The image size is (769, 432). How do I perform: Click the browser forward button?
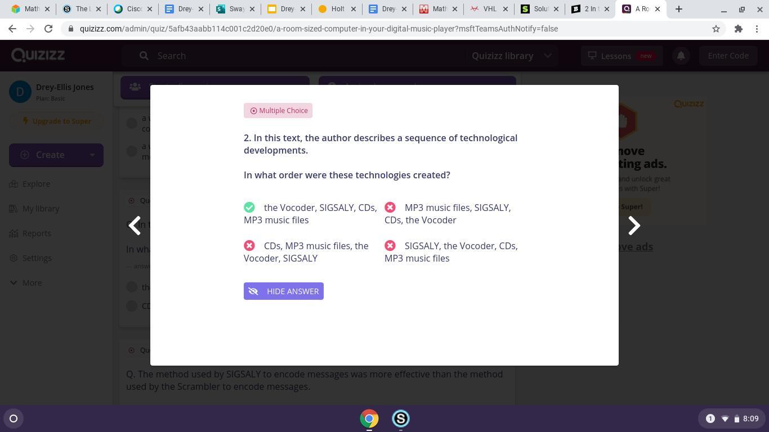(x=30, y=29)
